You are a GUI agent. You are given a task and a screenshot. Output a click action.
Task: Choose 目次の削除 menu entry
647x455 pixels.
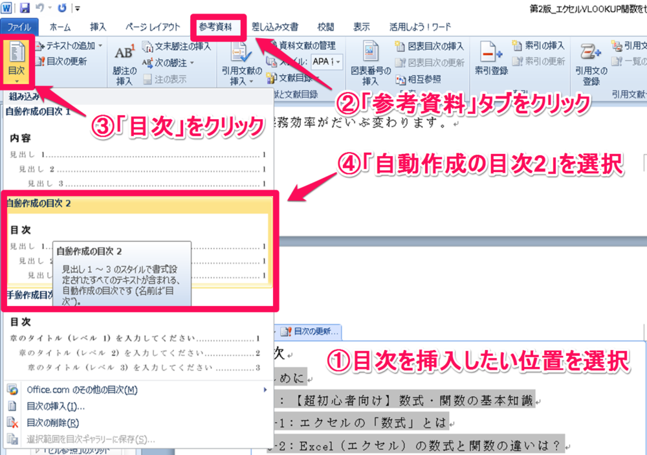click(x=52, y=423)
